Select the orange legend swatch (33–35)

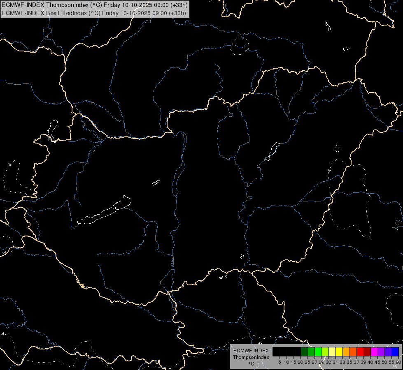[x=346, y=351]
